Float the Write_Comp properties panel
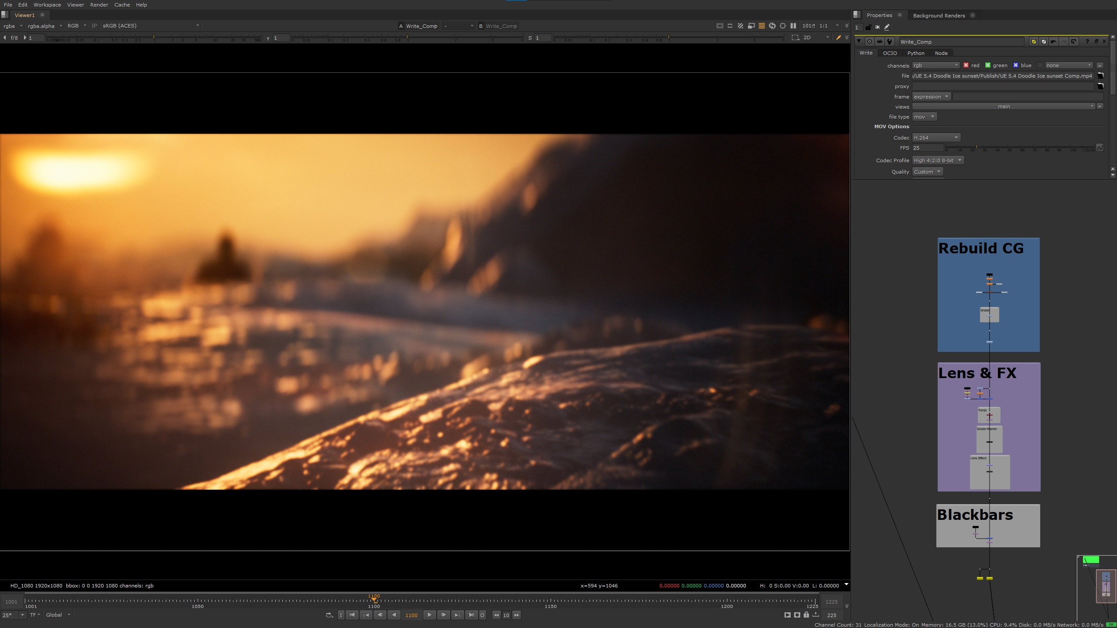Viewport: 1117px width, 628px height. 1096,42
